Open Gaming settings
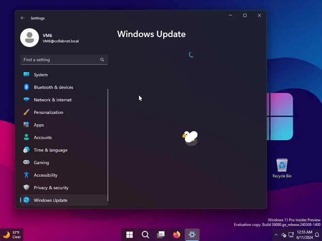 (x=64, y=163)
